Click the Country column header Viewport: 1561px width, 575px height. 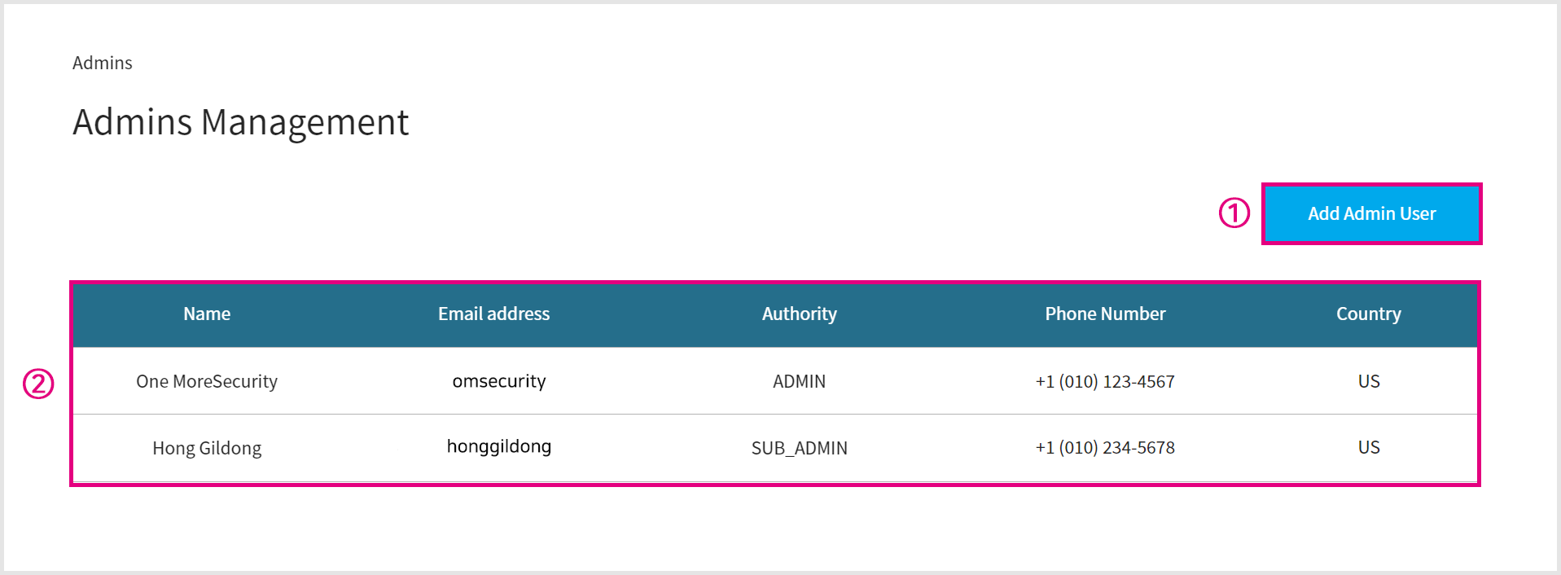[1368, 314]
